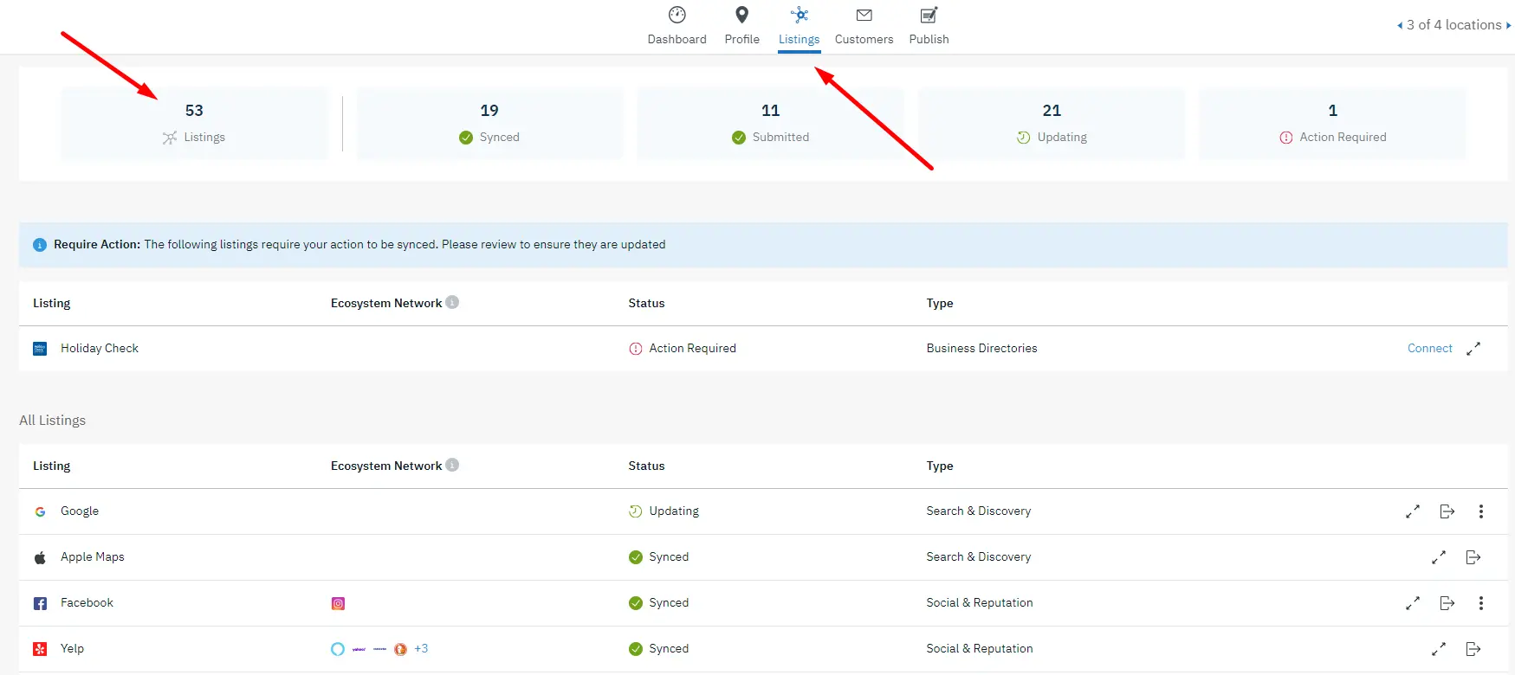
Task: Click the +3 more networks link in Yelp row
Action: (421, 648)
